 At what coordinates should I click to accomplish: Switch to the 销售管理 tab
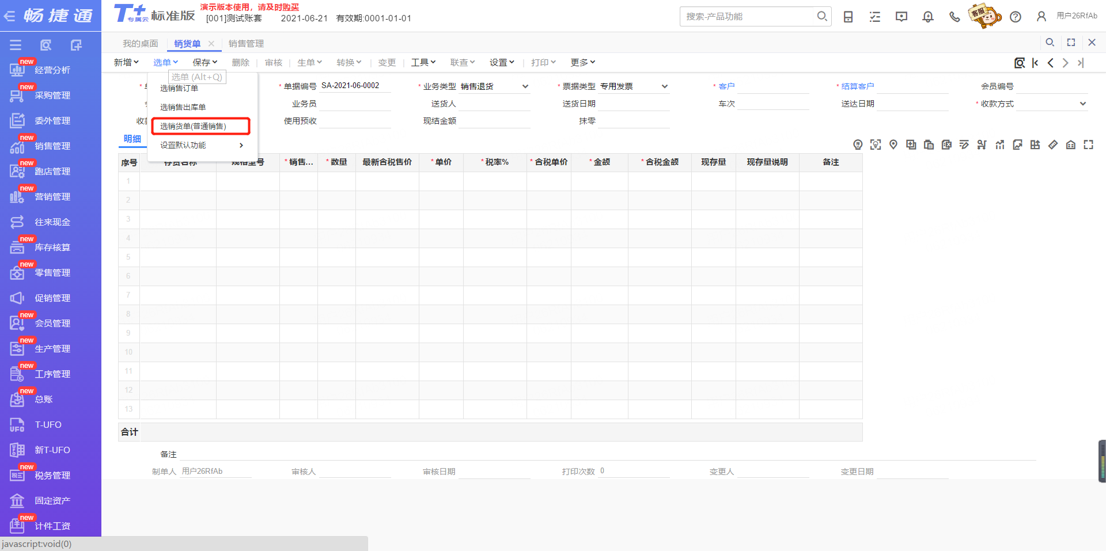246,43
